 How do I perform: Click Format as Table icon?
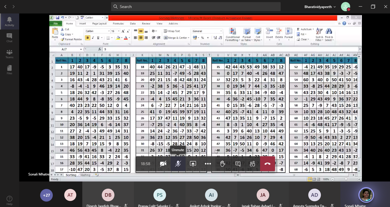tap(247, 35)
